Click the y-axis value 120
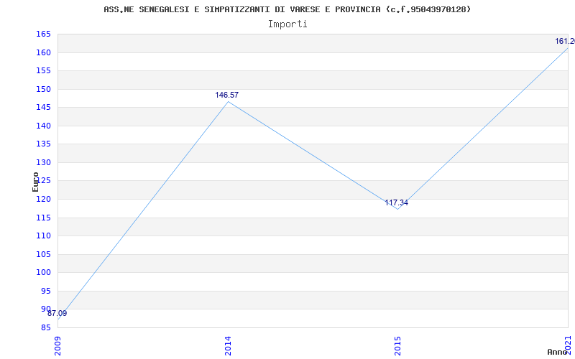575x359 pixels. pos(43,200)
